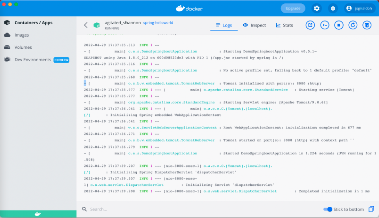Open the troubleshoot bug icon

click(x=332, y=8)
